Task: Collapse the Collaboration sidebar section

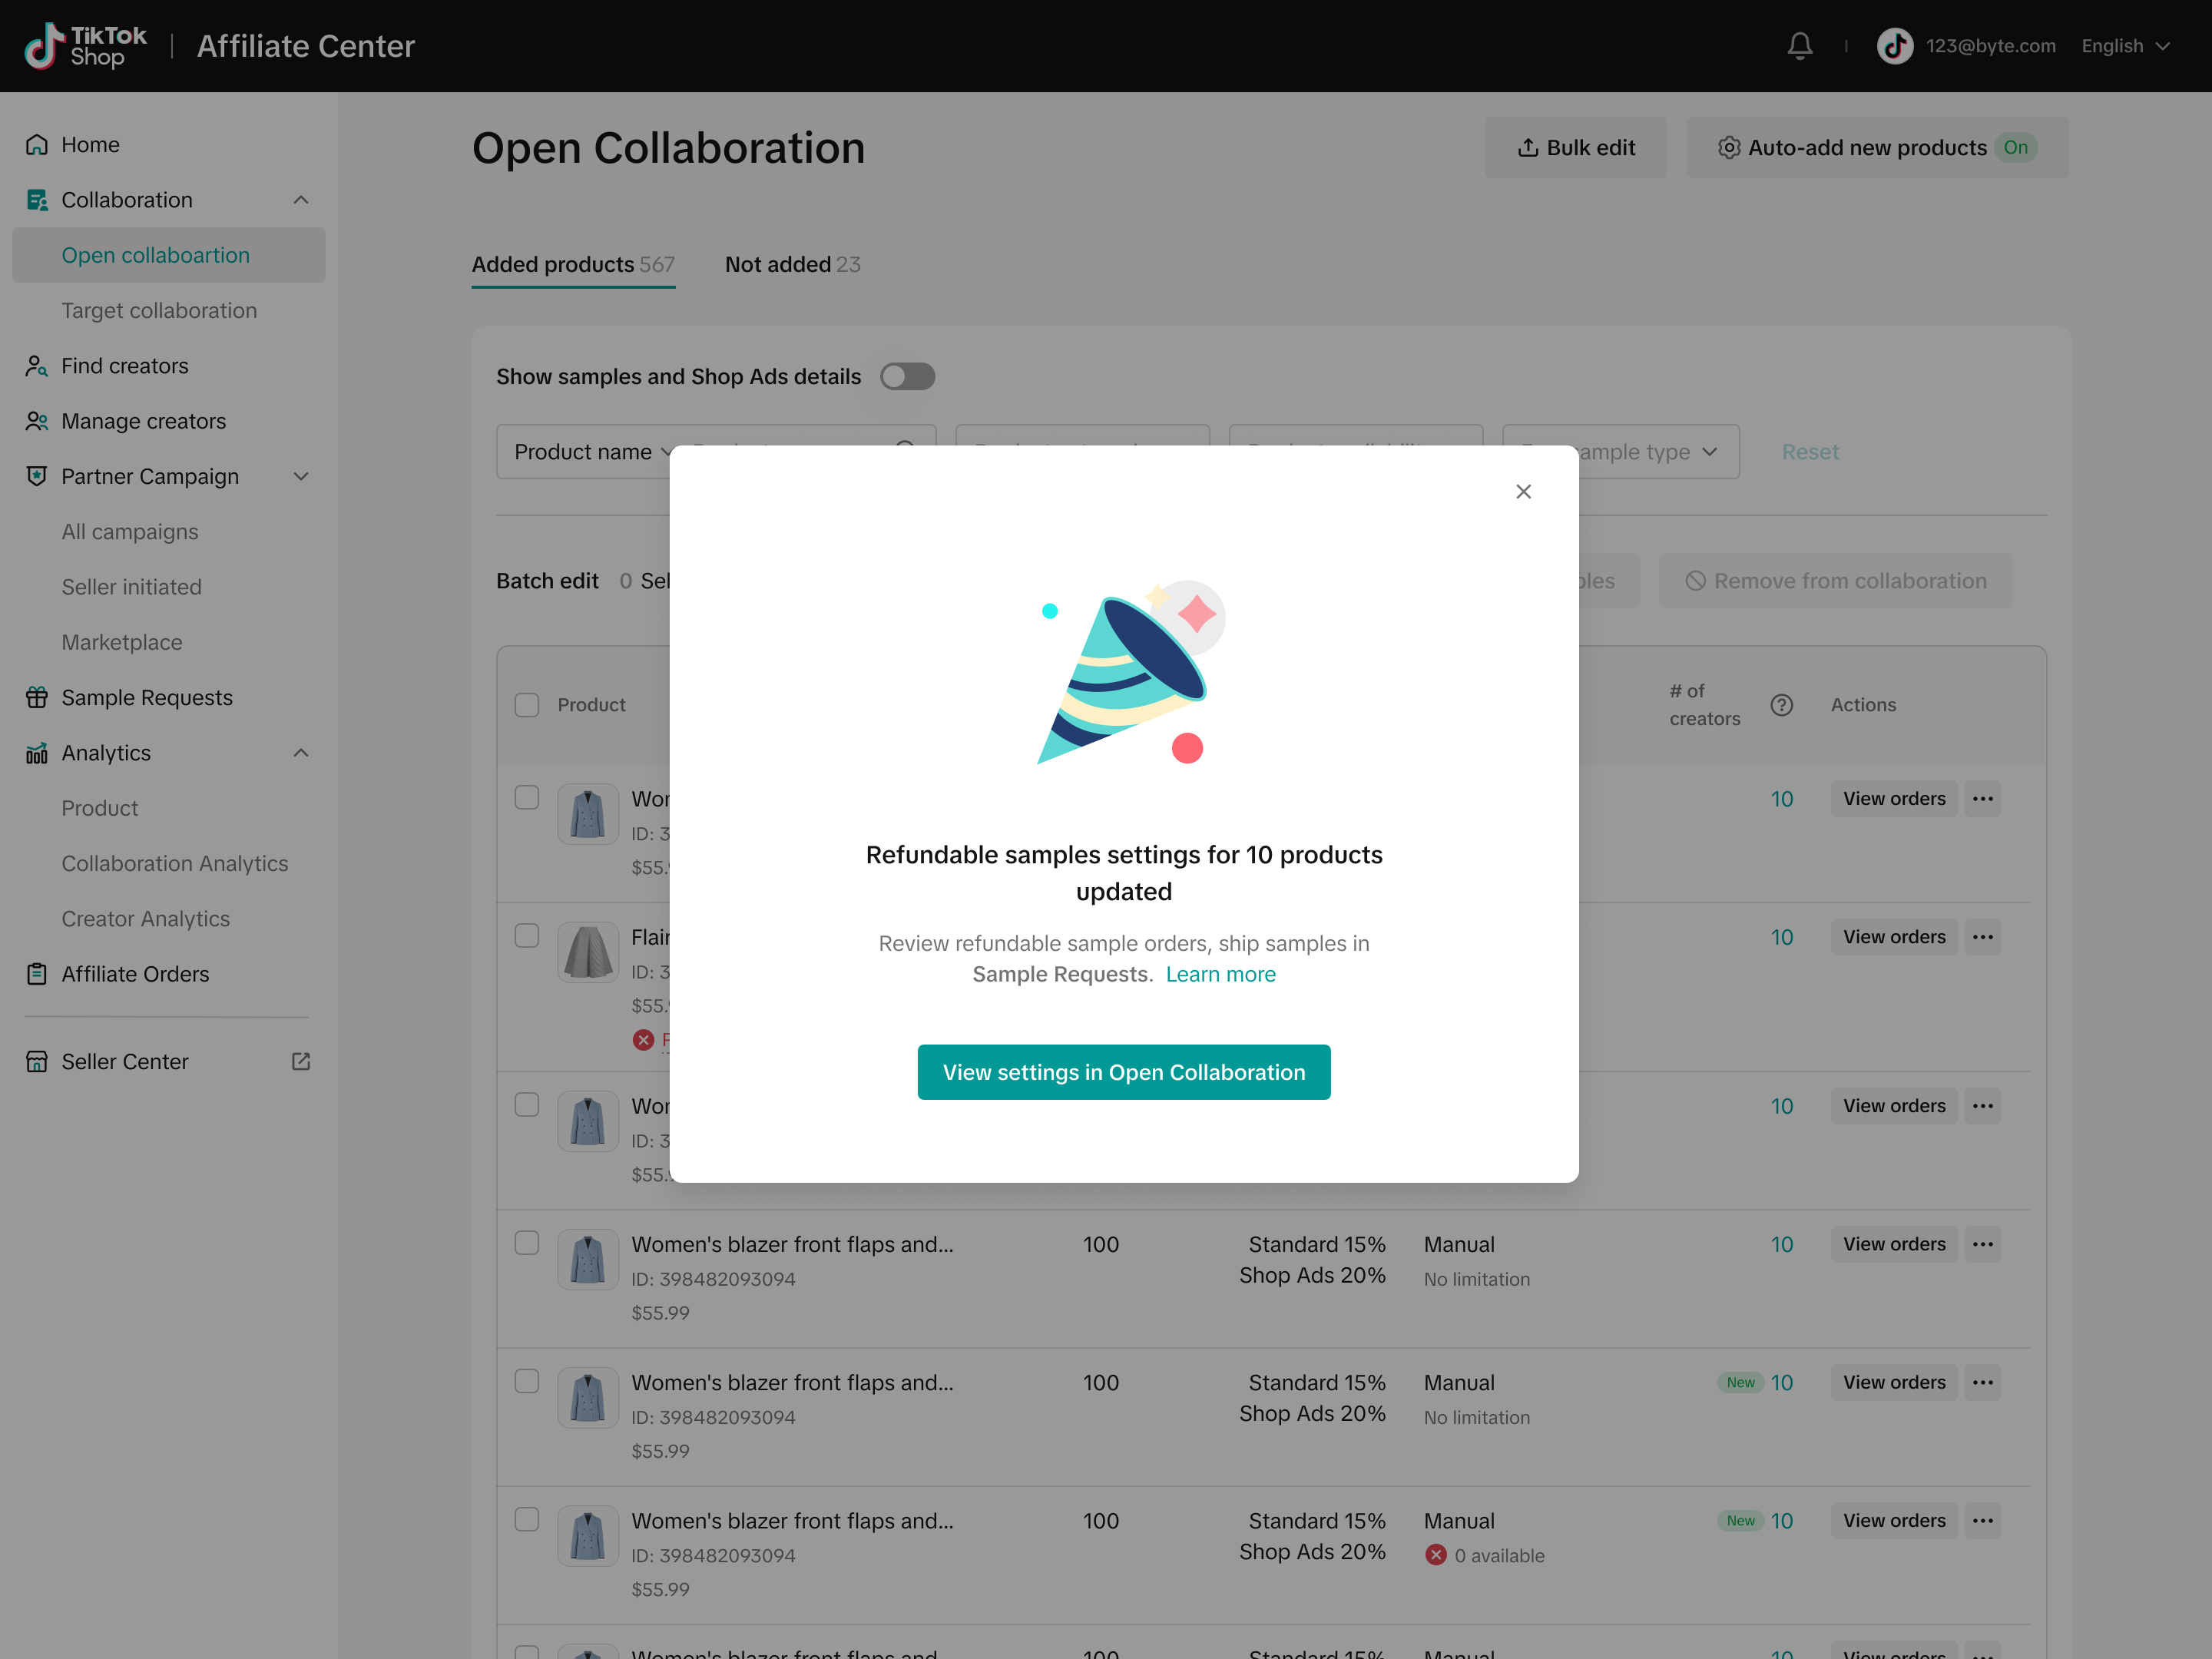Action: [301, 200]
